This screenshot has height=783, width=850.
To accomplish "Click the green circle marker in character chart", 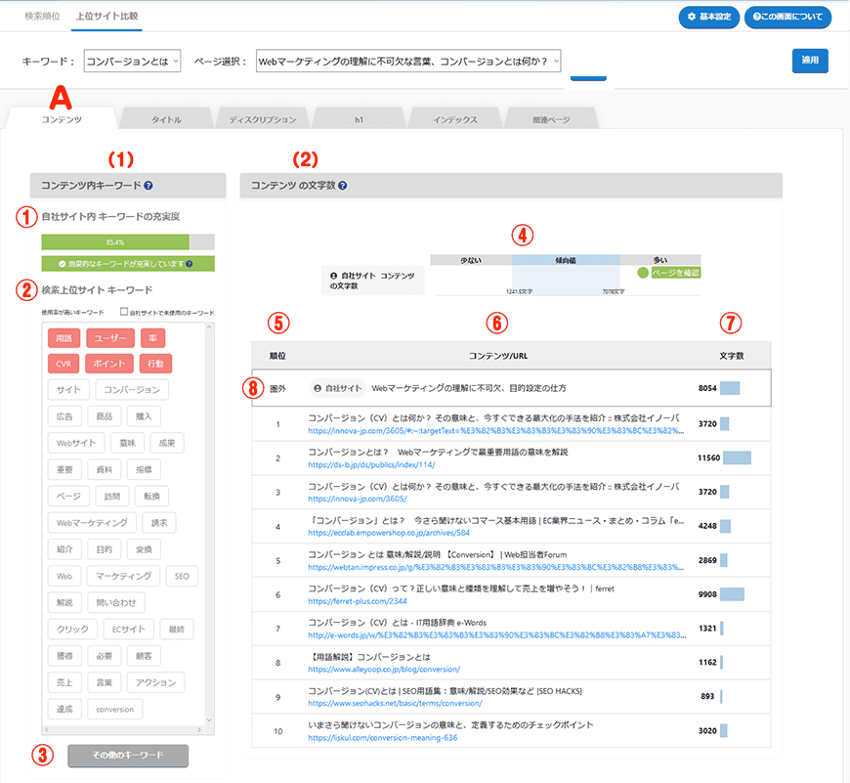I will 643,273.
